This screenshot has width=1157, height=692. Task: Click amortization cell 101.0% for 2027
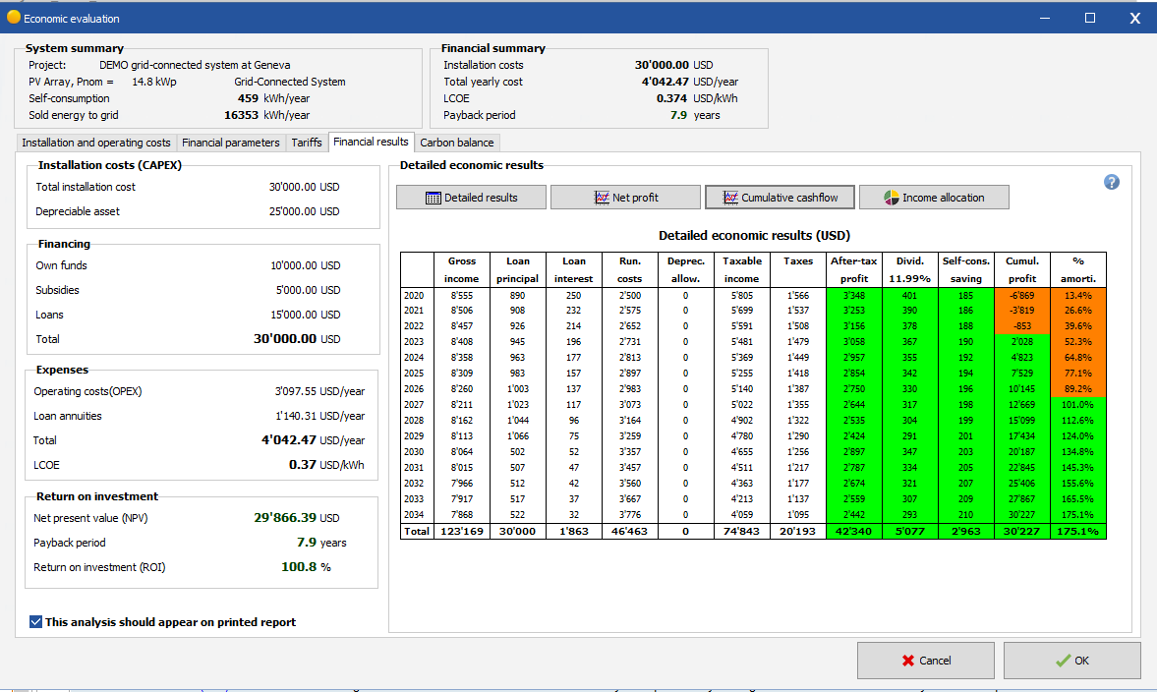click(1078, 404)
